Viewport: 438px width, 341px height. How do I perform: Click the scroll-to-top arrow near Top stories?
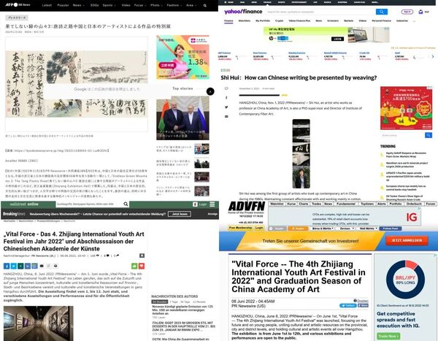tap(210, 91)
